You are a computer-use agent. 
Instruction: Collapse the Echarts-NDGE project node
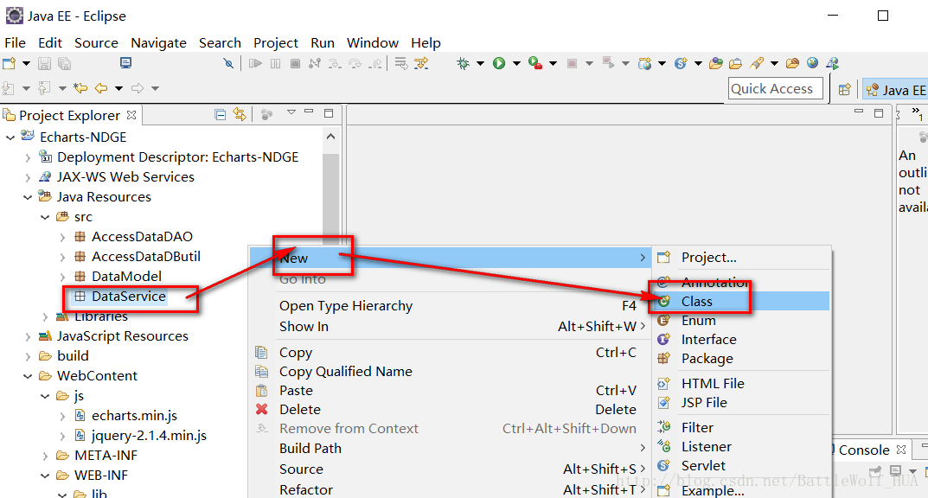[10, 137]
